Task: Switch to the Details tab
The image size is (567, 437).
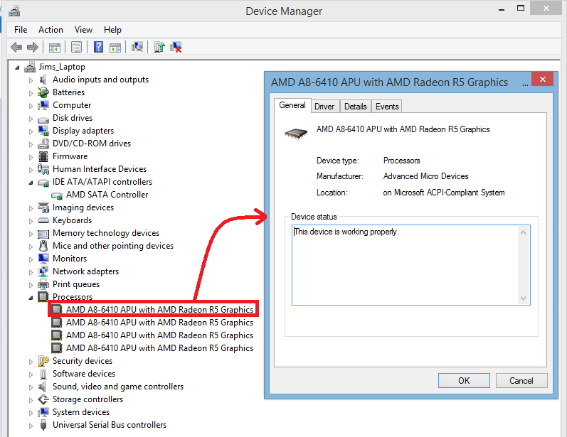Action: [356, 107]
